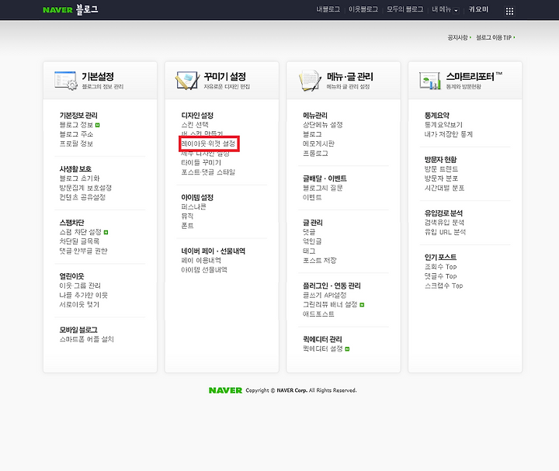This screenshot has height=471, width=559.
Task: Open the 기본설정 section heading
Action: tap(98, 77)
